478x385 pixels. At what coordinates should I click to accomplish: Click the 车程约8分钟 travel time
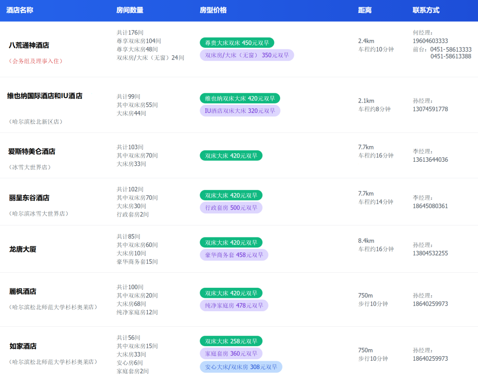[x=374, y=109]
